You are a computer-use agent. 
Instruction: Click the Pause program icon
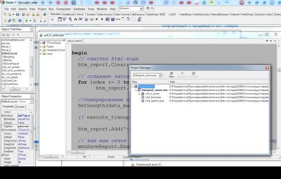tap(34, 21)
